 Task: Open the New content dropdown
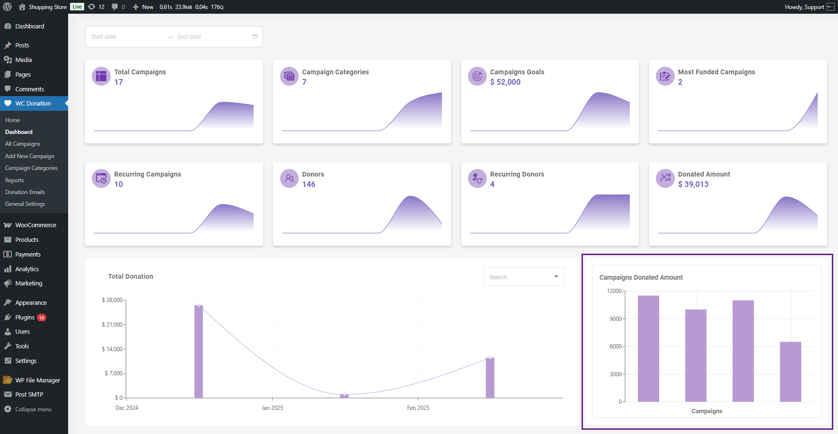(x=143, y=7)
